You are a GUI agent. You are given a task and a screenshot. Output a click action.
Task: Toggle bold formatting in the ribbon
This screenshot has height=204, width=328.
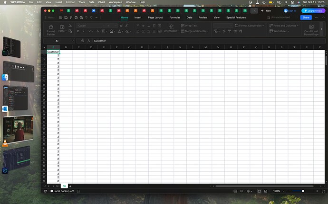(x=78, y=31)
